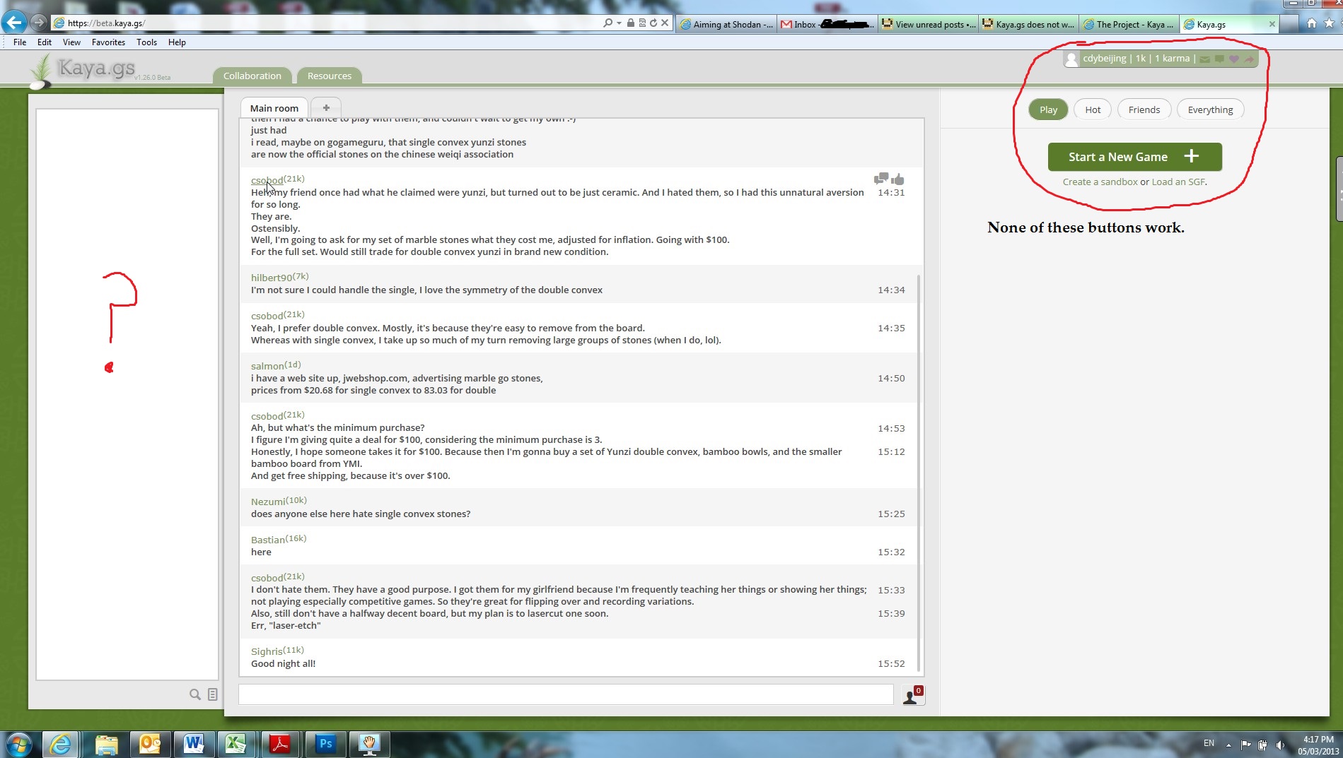Switch to the Hot filter
1343x758 pixels.
1092,109
